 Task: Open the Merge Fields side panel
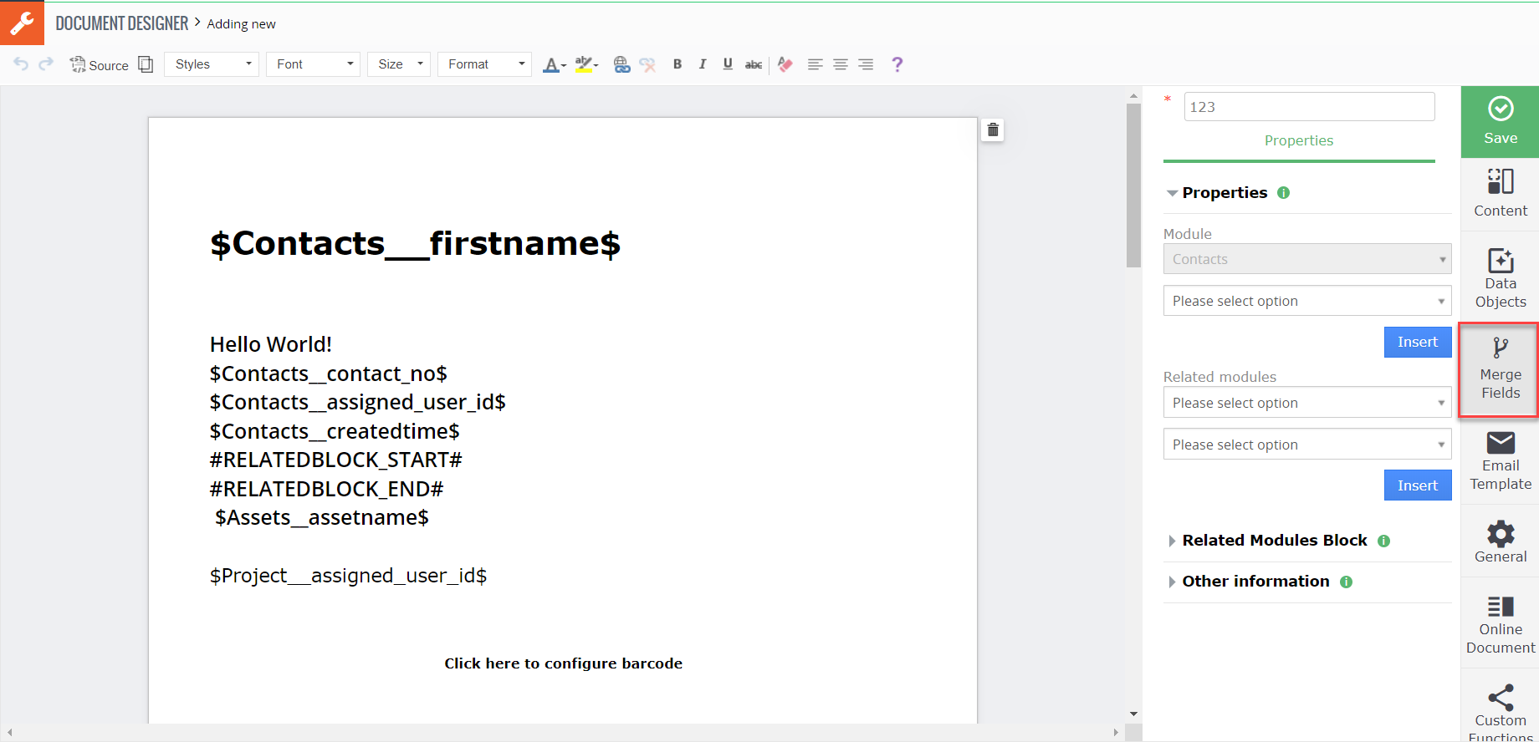tap(1501, 369)
